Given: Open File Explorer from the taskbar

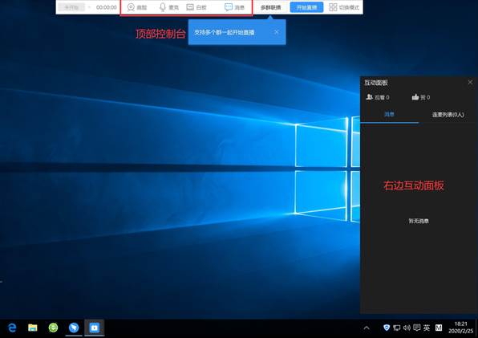Looking at the screenshot, I should click(33, 328).
